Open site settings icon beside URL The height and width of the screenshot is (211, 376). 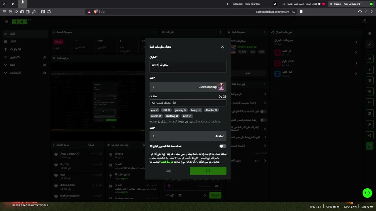293,12
